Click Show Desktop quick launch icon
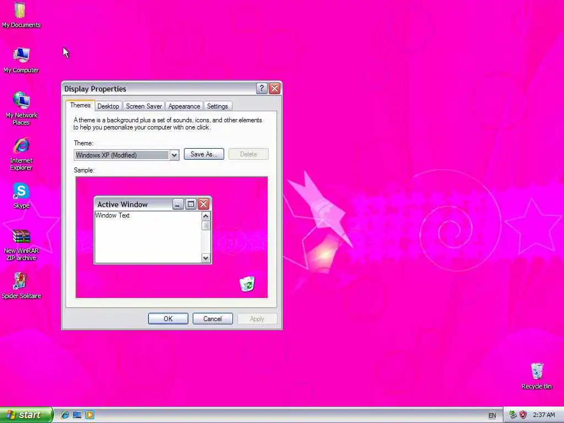 pos(77,415)
